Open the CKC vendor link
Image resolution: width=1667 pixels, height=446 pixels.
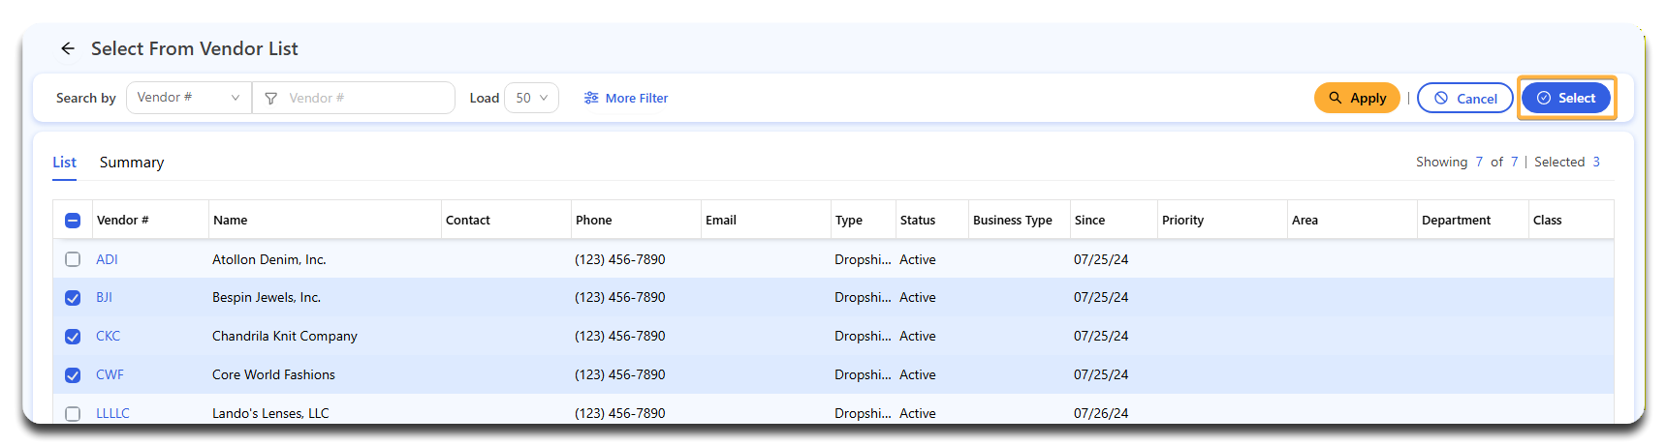108,336
